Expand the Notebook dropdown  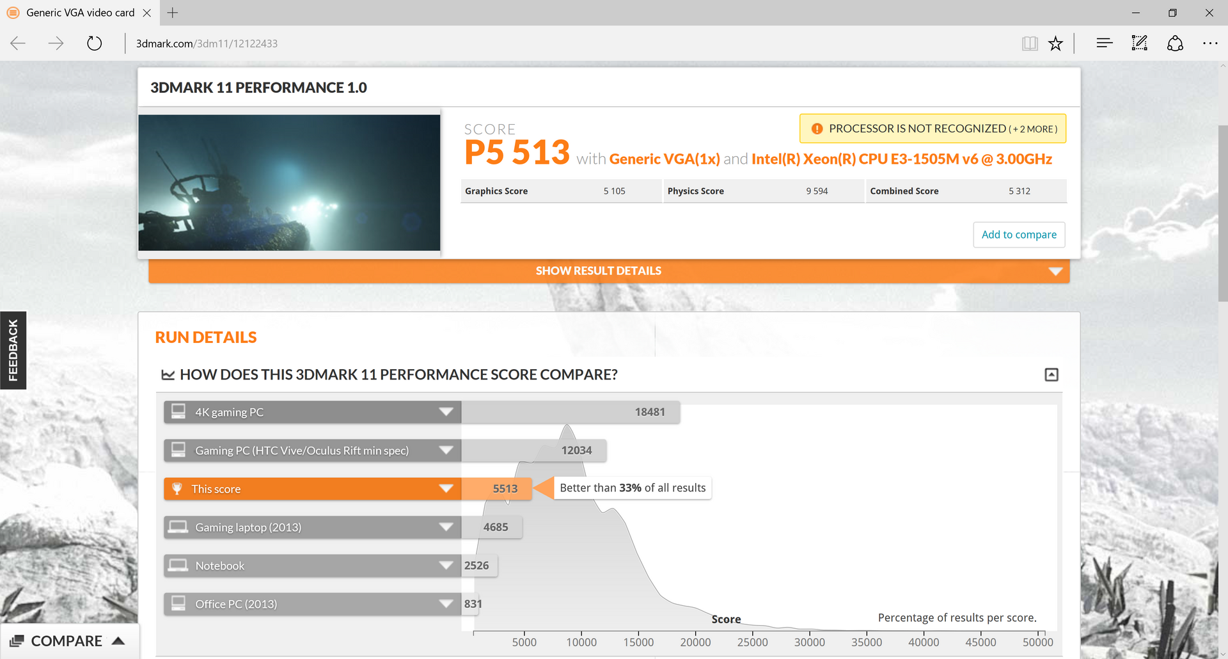[x=446, y=566]
